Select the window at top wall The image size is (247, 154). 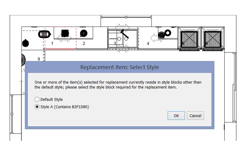126,17
